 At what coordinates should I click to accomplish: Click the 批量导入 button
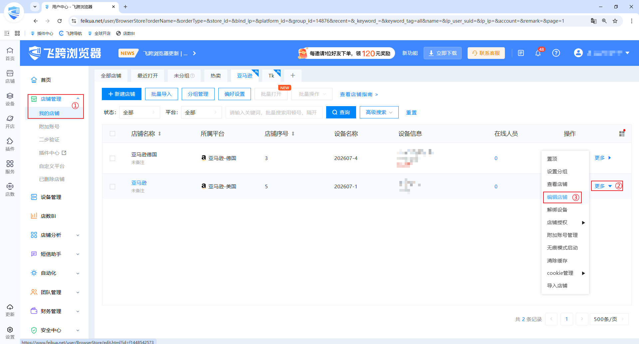(x=161, y=94)
